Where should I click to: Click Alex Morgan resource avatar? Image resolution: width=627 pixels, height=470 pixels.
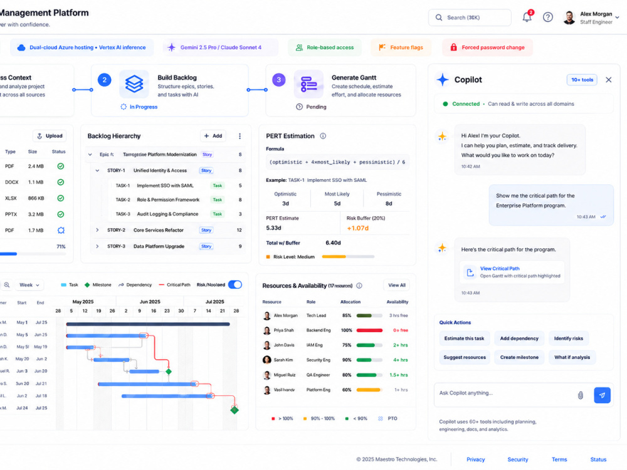coord(266,316)
